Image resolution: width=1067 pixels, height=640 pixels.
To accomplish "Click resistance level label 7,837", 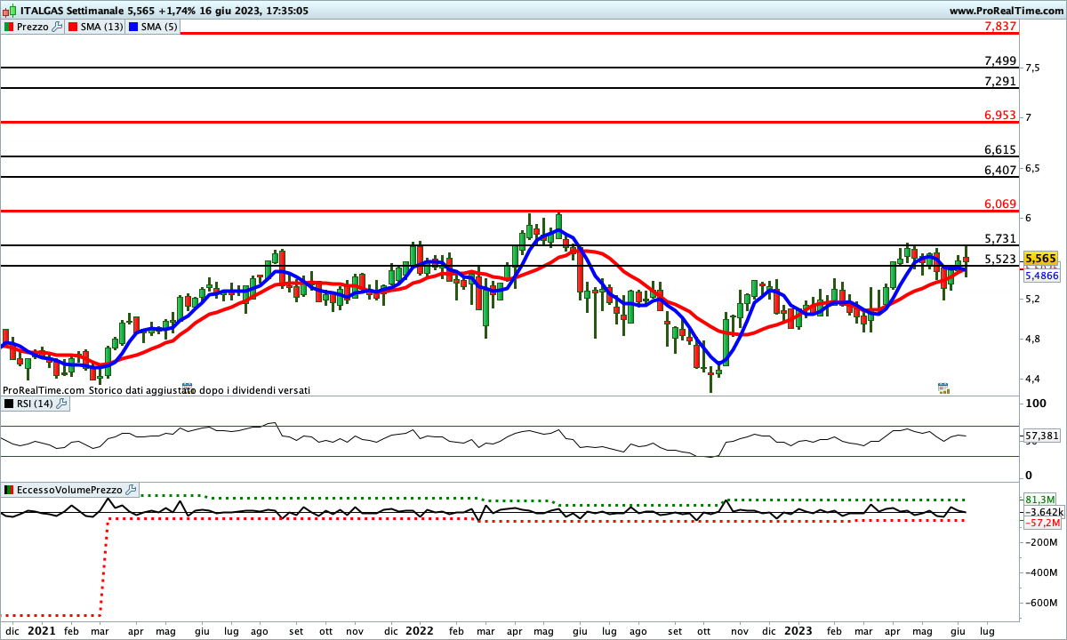I will (1000, 27).
